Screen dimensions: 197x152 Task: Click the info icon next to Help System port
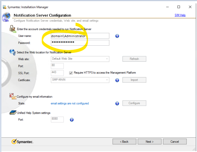[x=72, y=120]
